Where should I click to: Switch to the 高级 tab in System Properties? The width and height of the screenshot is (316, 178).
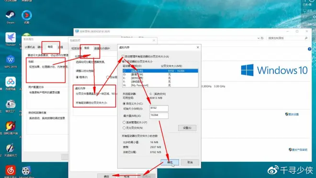[x=50, y=47]
